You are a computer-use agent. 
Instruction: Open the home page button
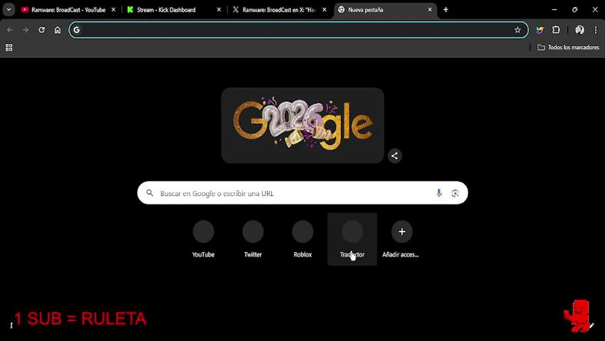[57, 30]
